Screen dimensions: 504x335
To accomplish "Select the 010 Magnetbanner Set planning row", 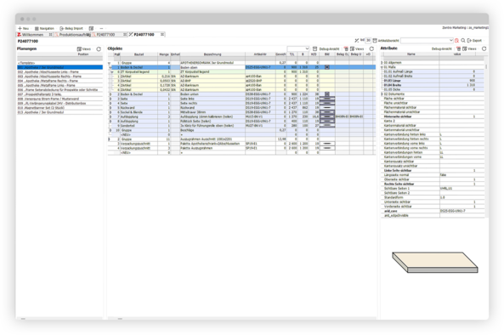I will click(59, 108).
